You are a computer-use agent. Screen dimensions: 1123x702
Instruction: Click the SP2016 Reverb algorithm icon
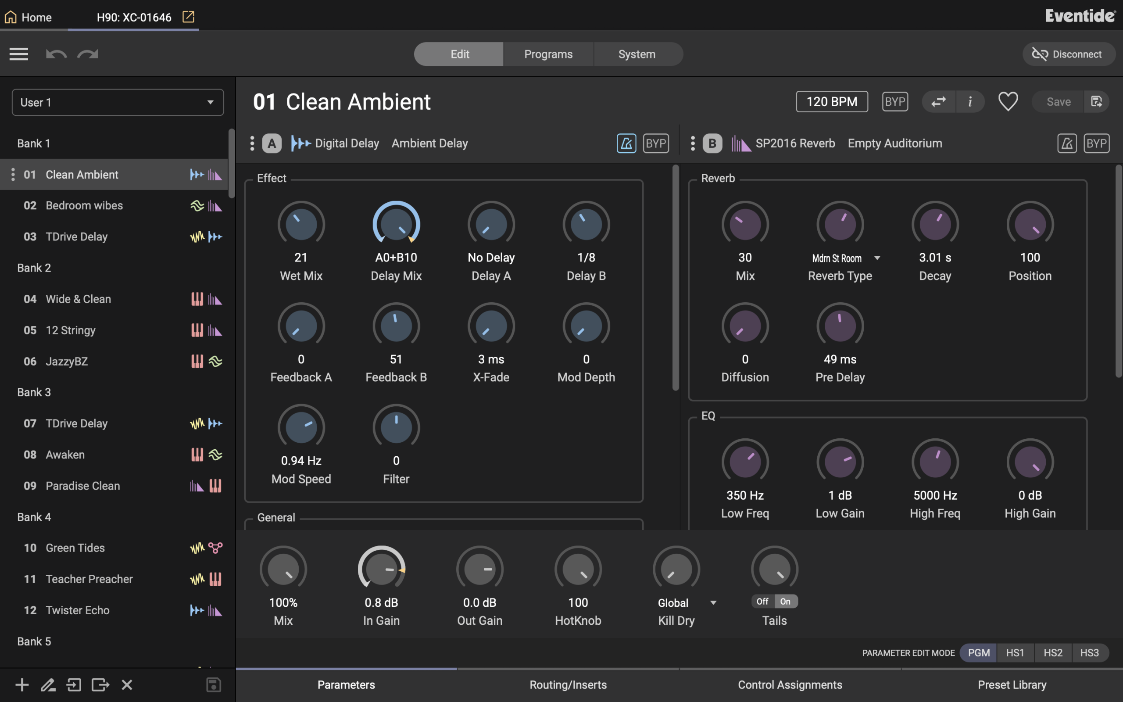click(x=741, y=143)
